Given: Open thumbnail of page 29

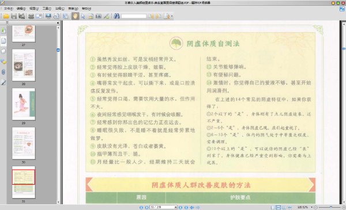Looking at the screenshot, I should tap(24, 104).
